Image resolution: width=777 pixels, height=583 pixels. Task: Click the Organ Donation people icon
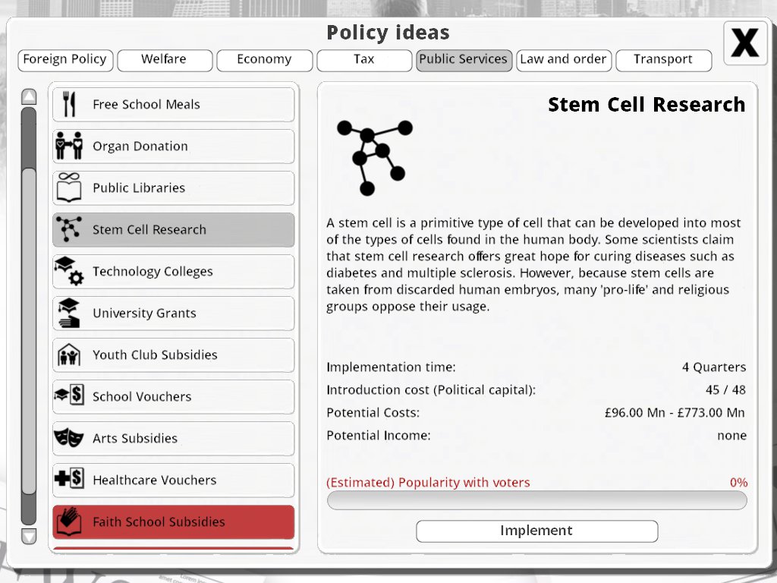69,146
